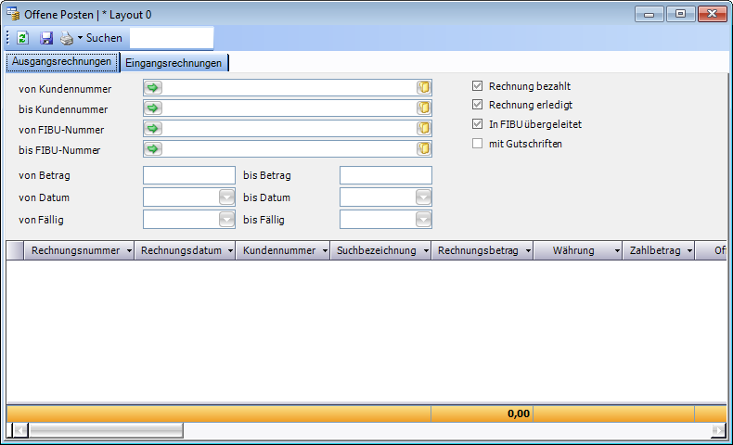
Task: Uncheck Rechnung bezahlt checkbox
Action: tap(478, 86)
